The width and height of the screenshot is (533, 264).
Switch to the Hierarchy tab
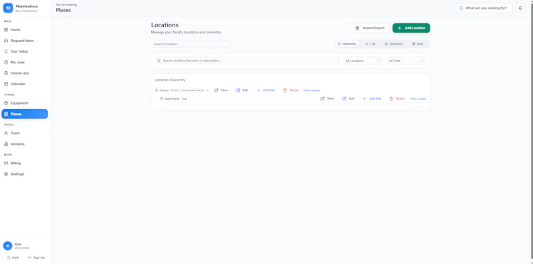point(346,44)
